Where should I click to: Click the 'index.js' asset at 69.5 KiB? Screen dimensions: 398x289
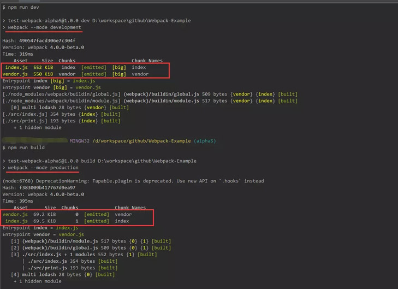point(16,221)
